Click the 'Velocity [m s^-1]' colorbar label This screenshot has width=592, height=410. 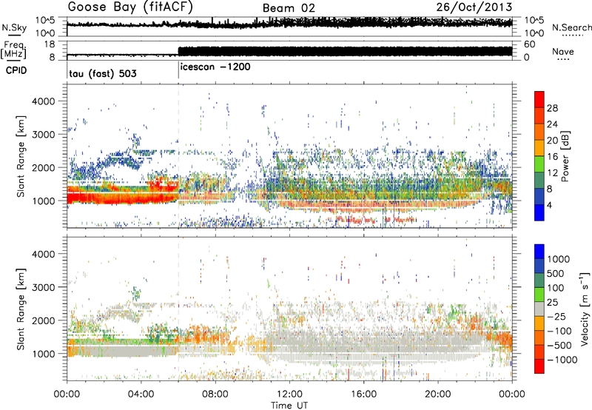point(585,309)
